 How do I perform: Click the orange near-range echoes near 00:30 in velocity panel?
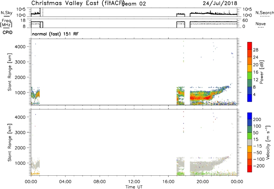pos(35,174)
